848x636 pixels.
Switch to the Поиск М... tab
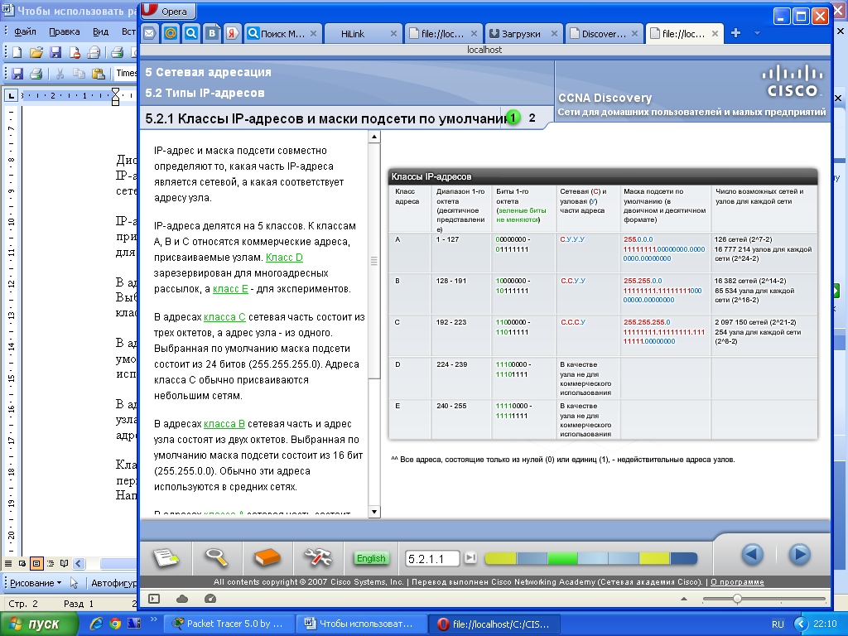click(x=283, y=33)
